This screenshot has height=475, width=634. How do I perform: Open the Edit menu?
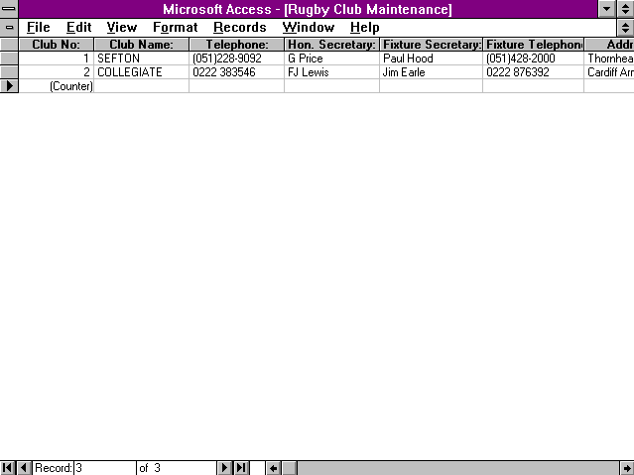coord(78,28)
